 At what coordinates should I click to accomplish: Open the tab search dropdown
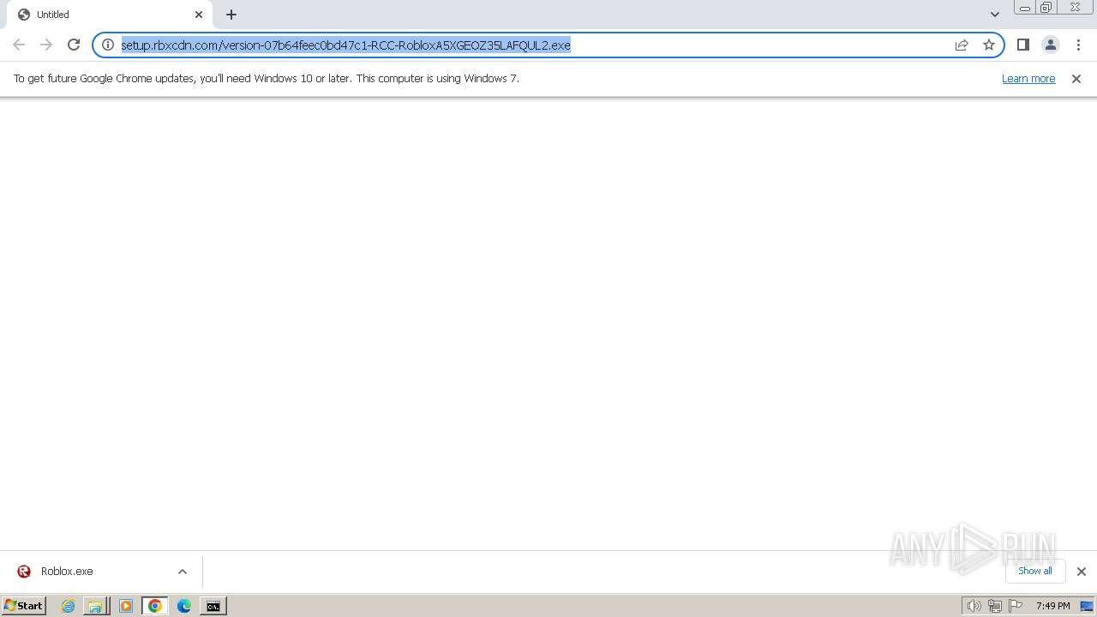994,15
